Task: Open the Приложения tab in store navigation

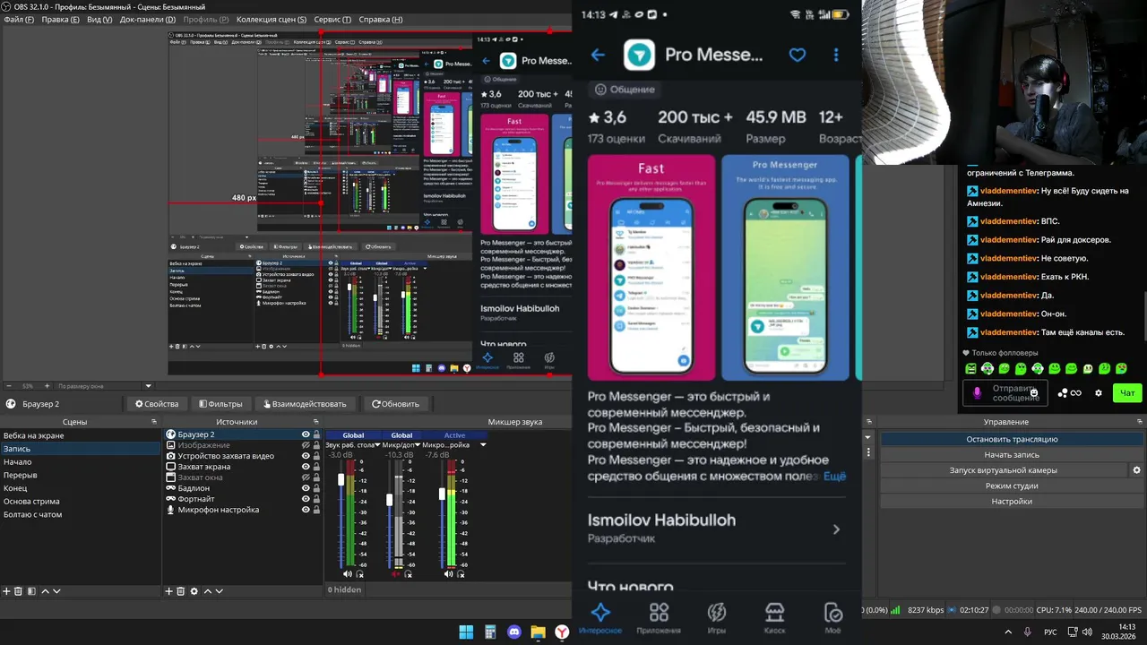Action: (x=659, y=617)
